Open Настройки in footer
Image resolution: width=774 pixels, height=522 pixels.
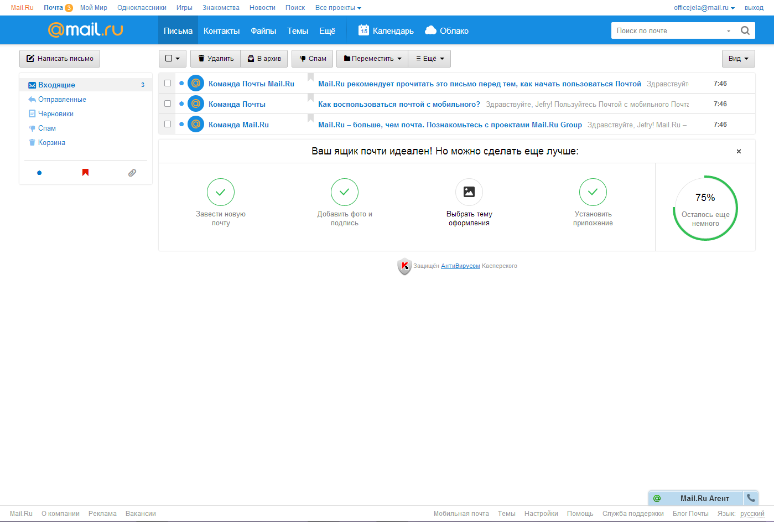coord(541,514)
